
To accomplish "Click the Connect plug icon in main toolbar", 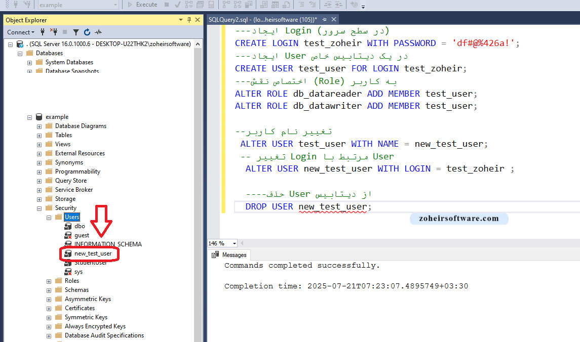I will point(16,5).
